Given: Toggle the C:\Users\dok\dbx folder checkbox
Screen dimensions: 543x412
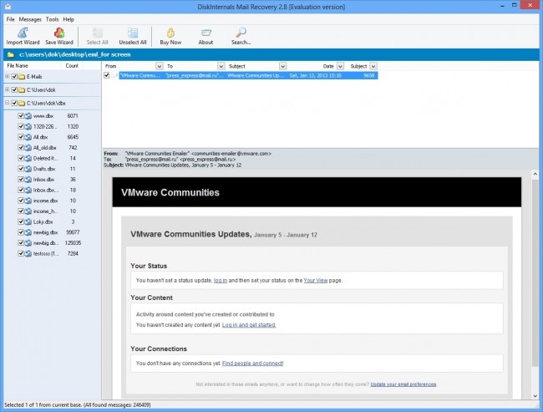Looking at the screenshot, I should pyautogui.click(x=14, y=103).
